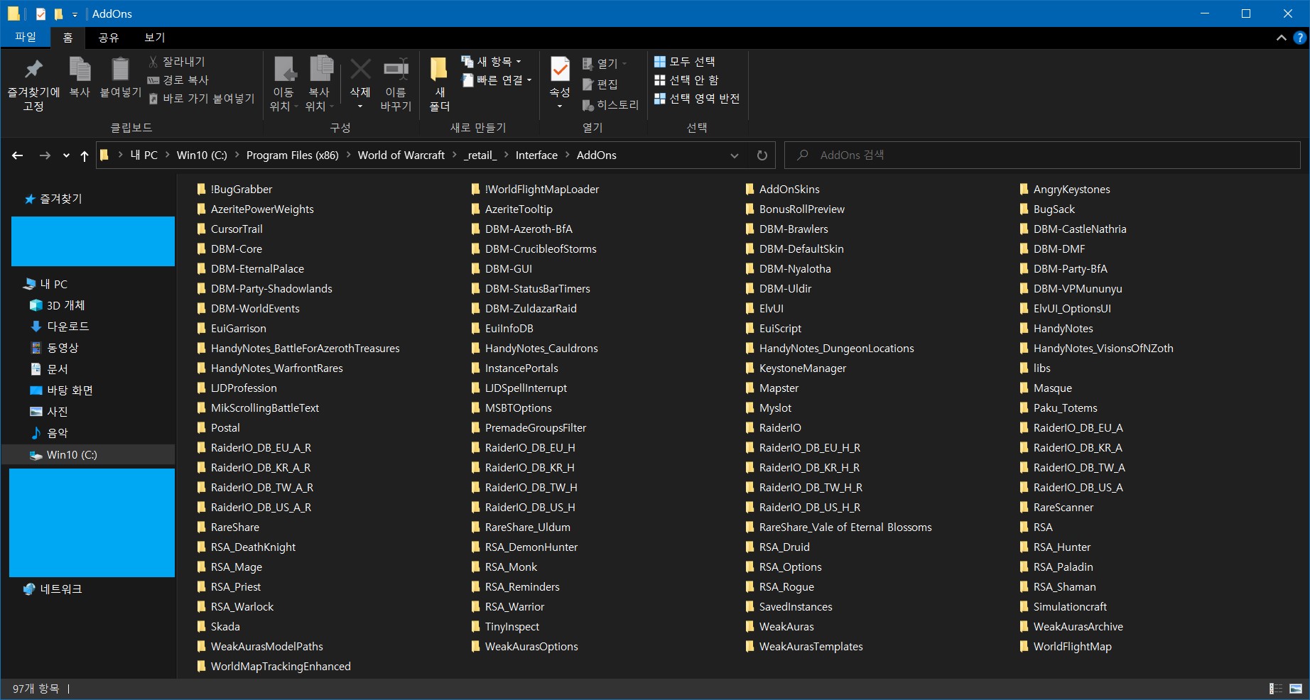Select the WorldMapTrackingEnhanced folder
Image resolution: width=1310 pixels, height=700 pixels.
pyautogui.click(x=274, y=667)
